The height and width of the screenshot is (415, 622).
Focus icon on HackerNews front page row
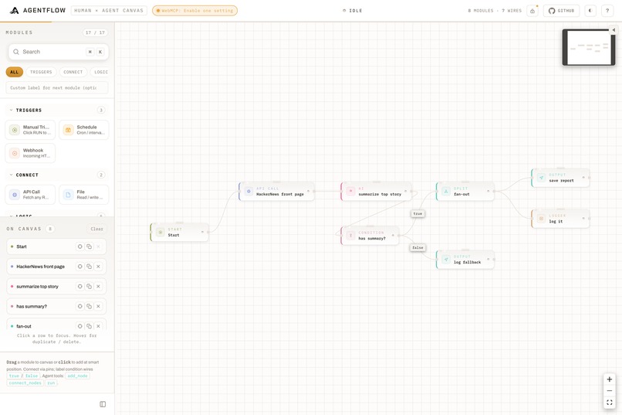click(x=79, y=267)
